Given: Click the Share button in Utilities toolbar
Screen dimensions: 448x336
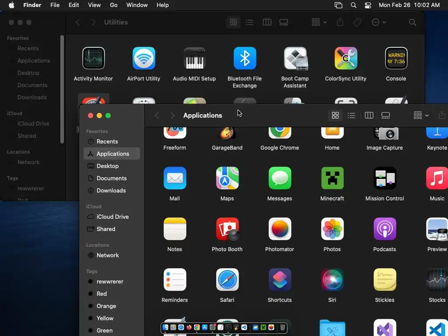Looking at the screenshot, I should pos(340,22).
